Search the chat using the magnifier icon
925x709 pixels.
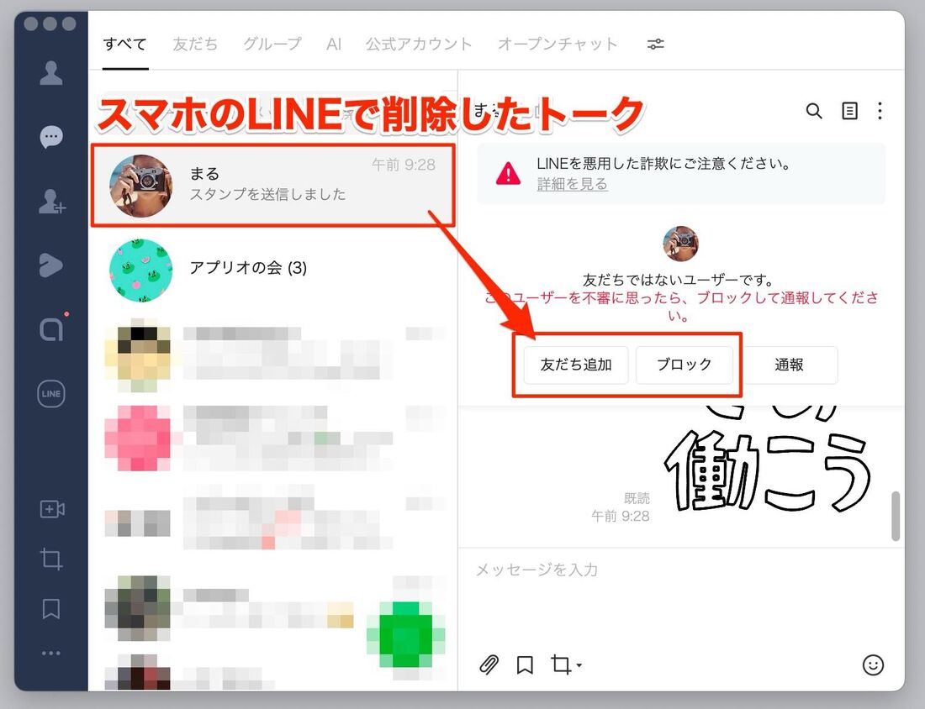tap(813, 110)
